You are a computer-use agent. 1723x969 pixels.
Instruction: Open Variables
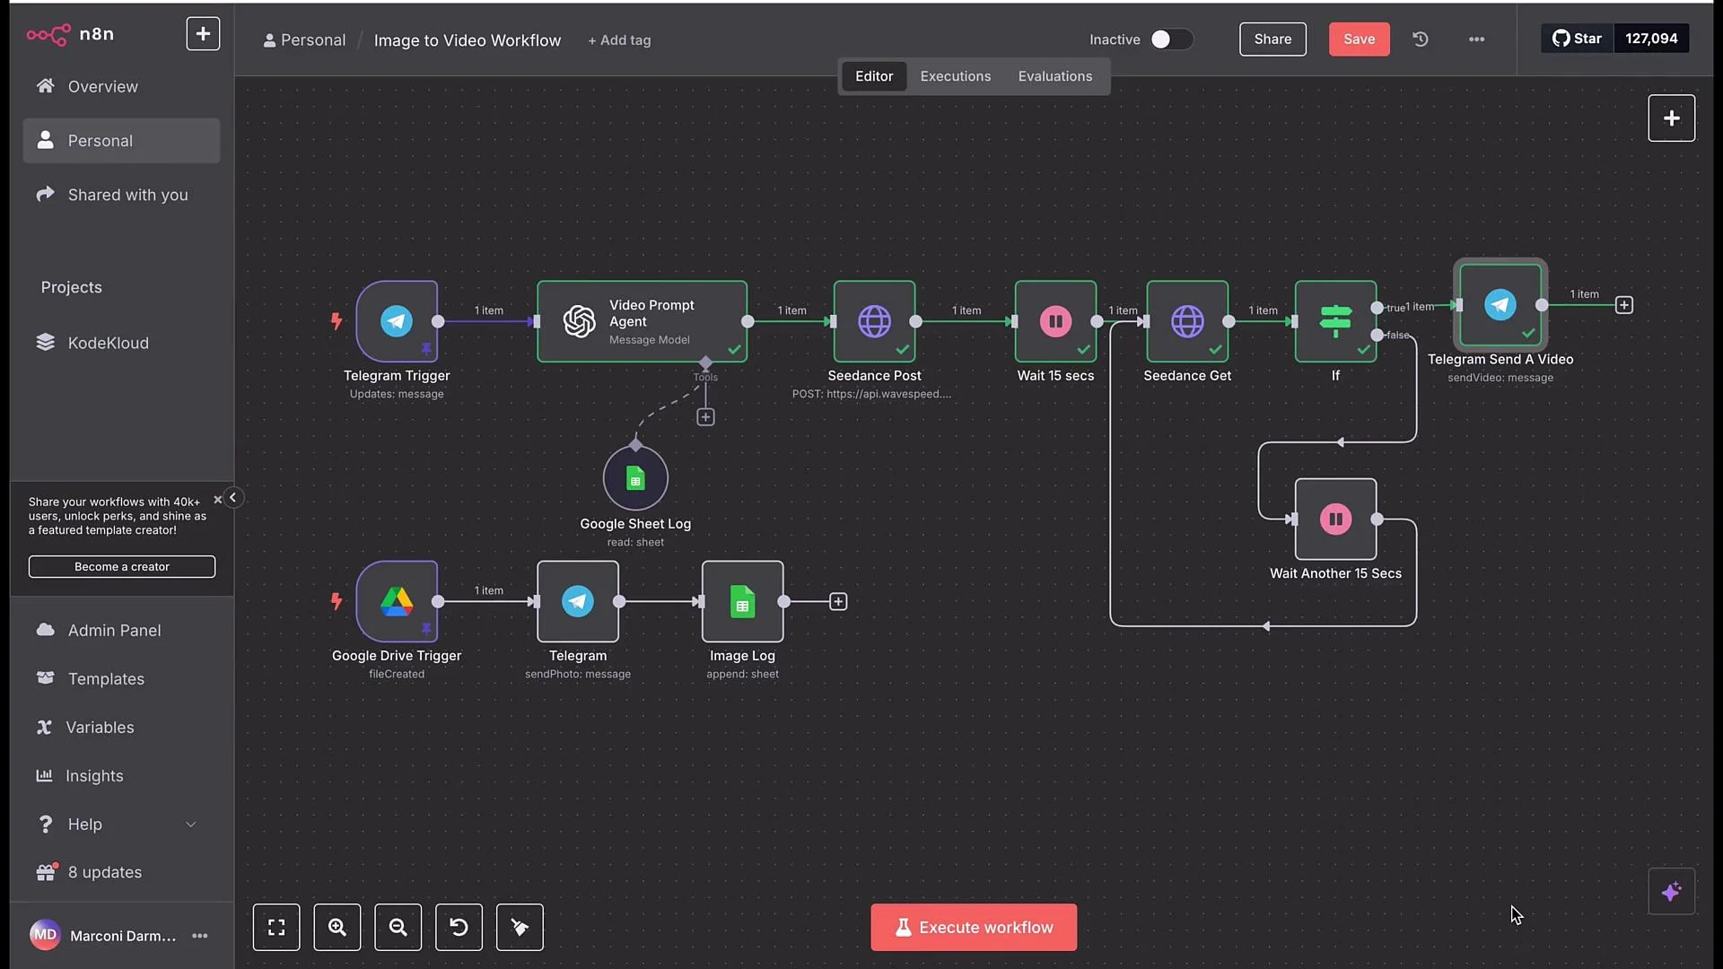point(121,728)
